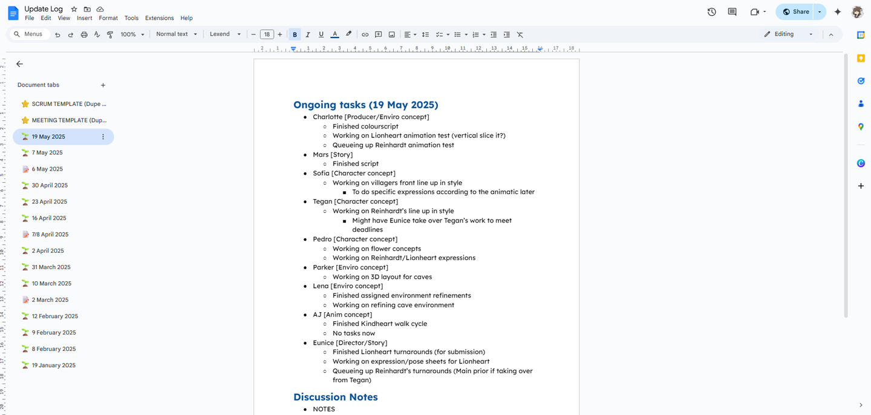This screenshot has height=415, width=871.
Task: Open the checklist menu arrow
Action: tap(448, 34)
